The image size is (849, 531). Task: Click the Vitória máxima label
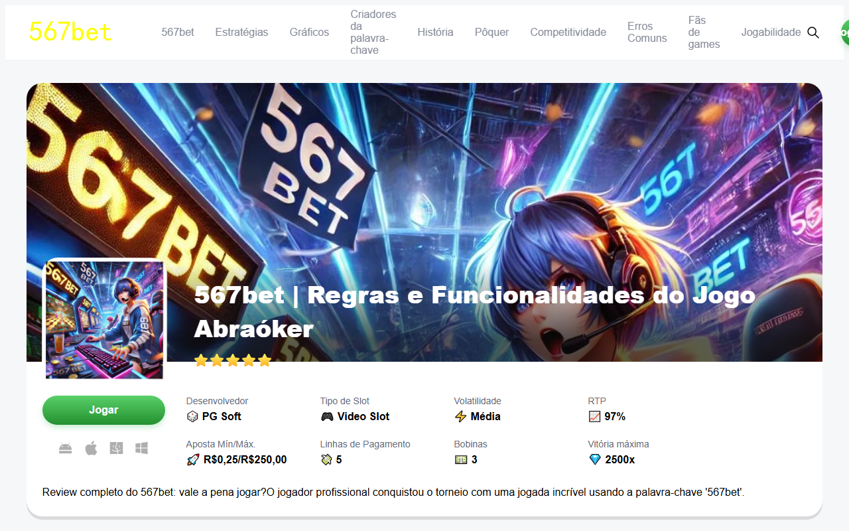(x=618, y=444)
